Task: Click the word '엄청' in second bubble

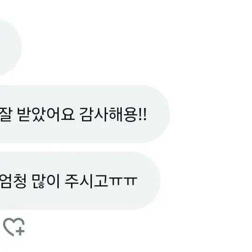Action: [x=13, y=181]
